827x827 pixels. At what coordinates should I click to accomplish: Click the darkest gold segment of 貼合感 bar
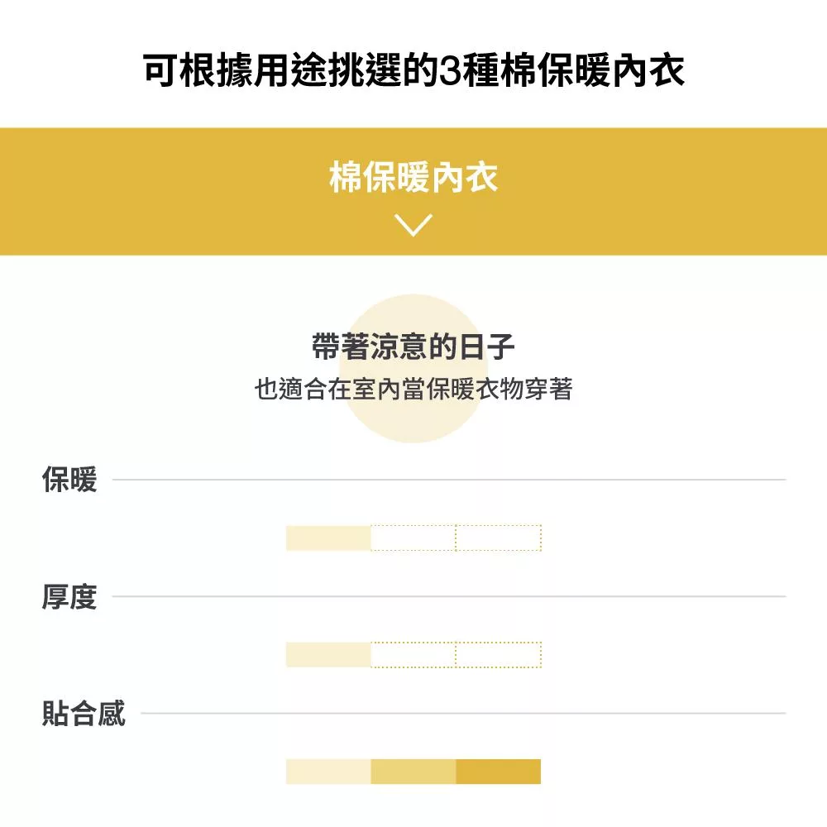pos(499,772)
